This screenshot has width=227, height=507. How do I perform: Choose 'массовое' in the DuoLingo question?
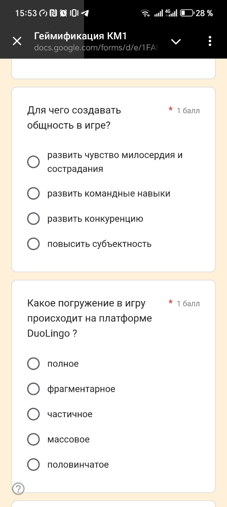click(33, 439)
